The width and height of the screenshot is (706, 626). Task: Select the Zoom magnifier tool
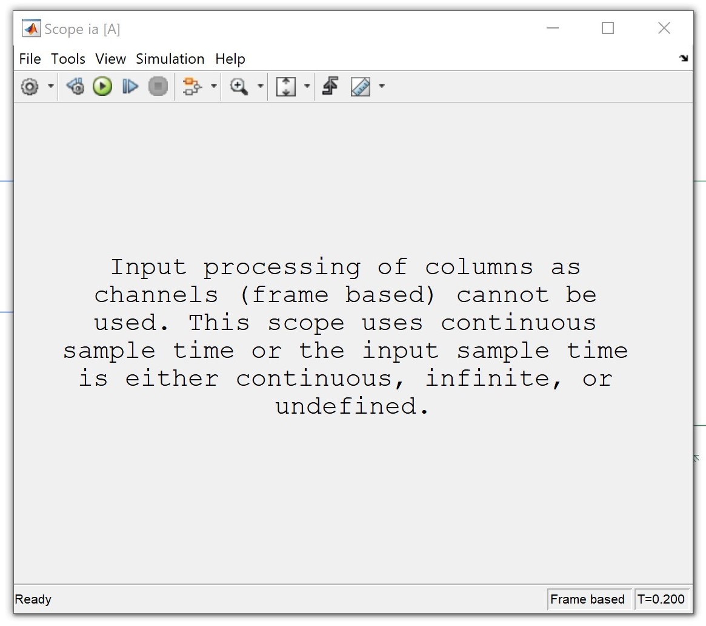pos(239,87)
